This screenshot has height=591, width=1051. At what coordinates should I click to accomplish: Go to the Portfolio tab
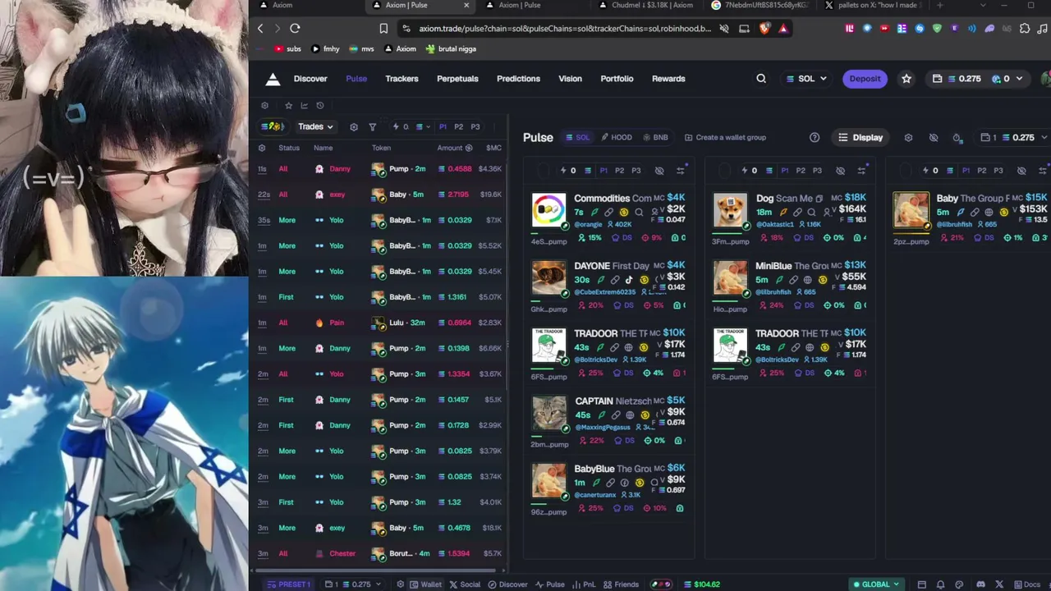click(617, 79)
